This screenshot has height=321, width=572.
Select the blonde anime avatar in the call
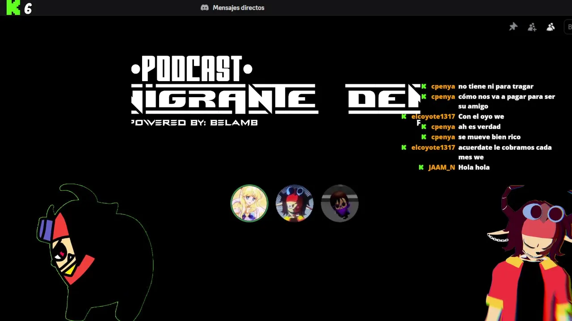coord(249,203)
